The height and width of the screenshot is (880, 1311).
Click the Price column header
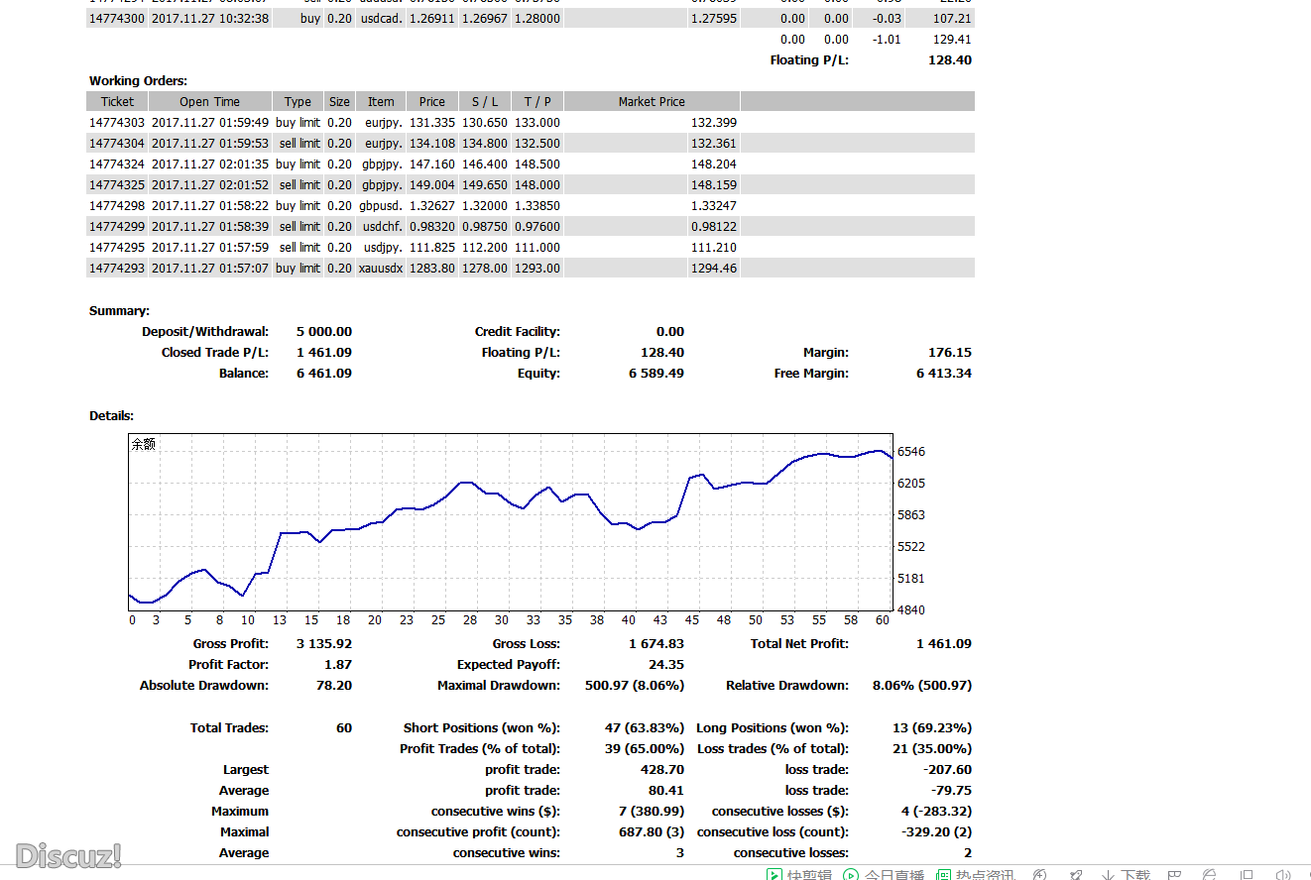point(432,101)
